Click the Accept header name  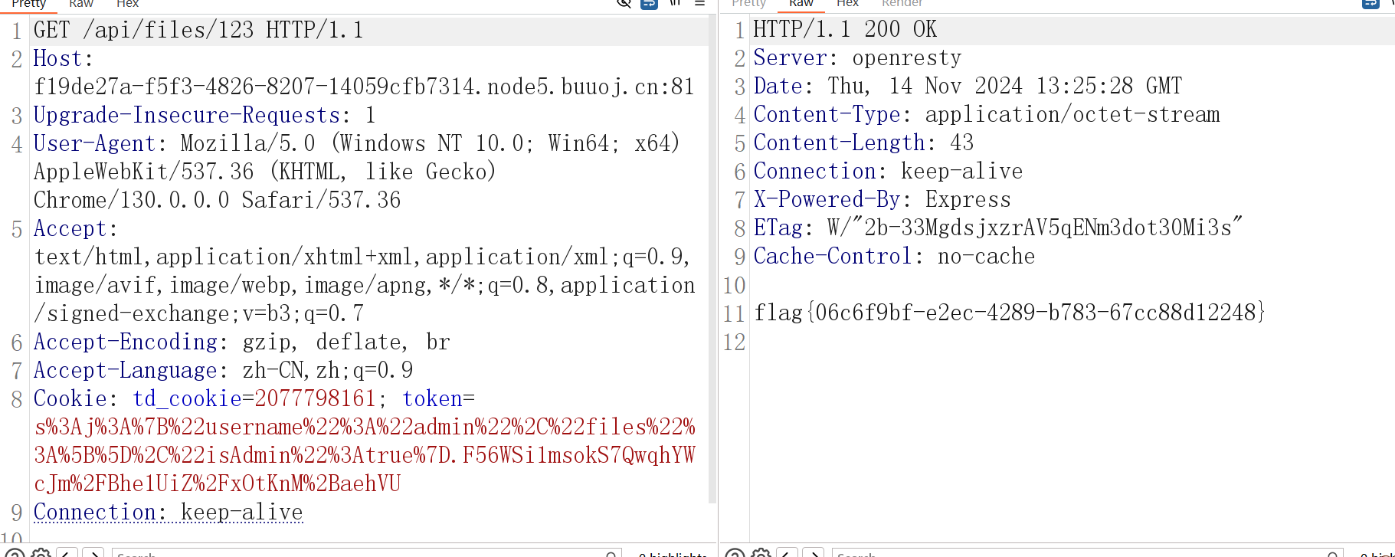(x=70, y=229)
